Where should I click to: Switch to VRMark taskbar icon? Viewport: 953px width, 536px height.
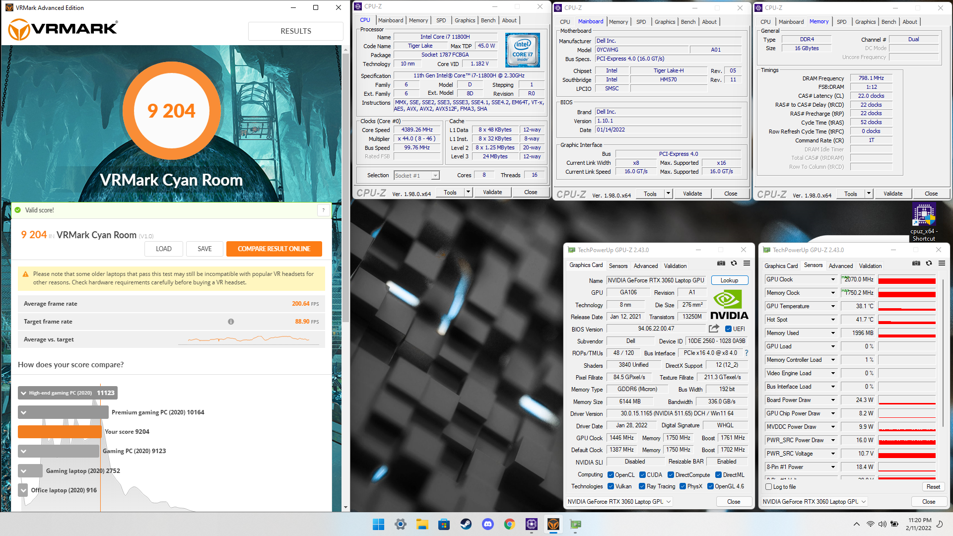pyautogui.click(x=553, y=524)
